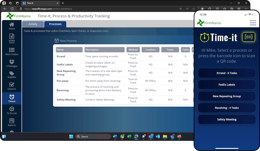This screenshot has width=260, height=151.
Task: Tap the Errand - 6 Tasks button
Action: click(x=227, y=73)
